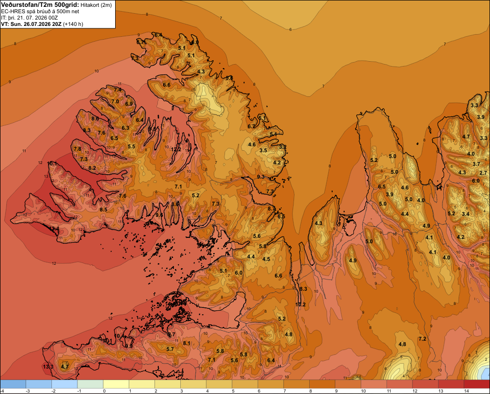The height and width of the screenshot is (394, 490).
Task: Click the 7.8 temperature value
Action: [77, 149]
